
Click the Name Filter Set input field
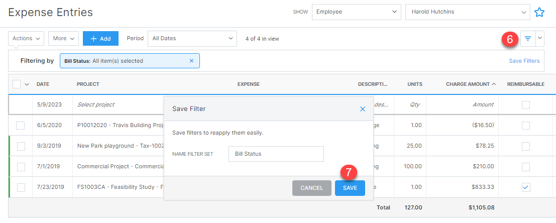[276, 154]
